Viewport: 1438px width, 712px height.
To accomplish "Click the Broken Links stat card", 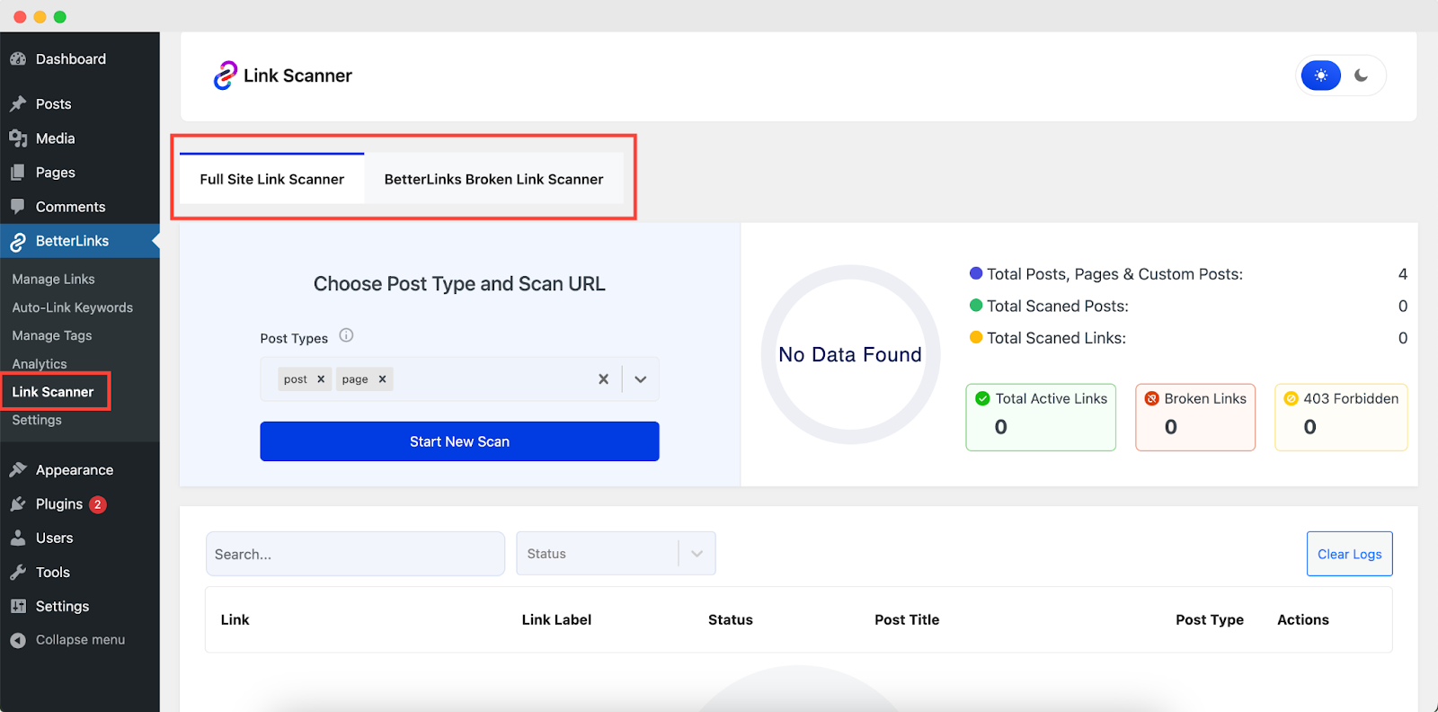I will pos(1195,417).
